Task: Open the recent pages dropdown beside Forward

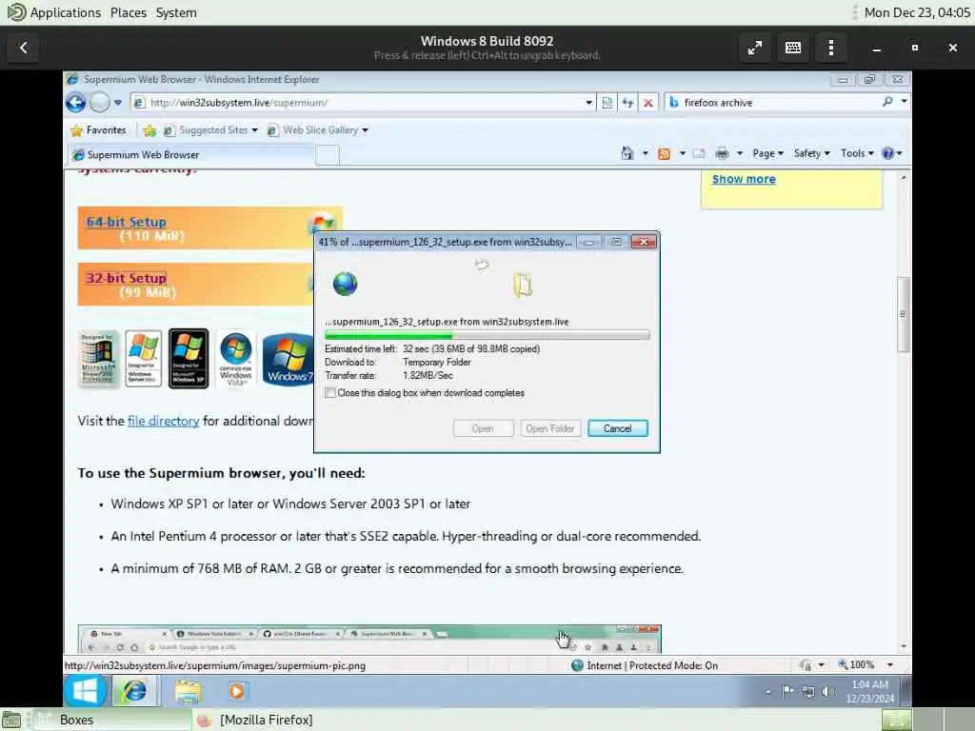Action: coord(117,103)
